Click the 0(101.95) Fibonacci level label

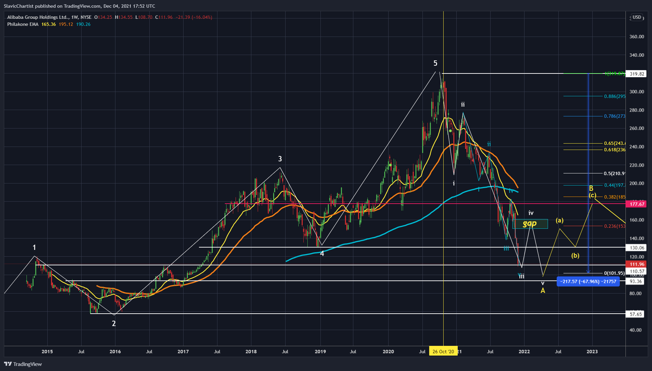(x=614, y=273)
